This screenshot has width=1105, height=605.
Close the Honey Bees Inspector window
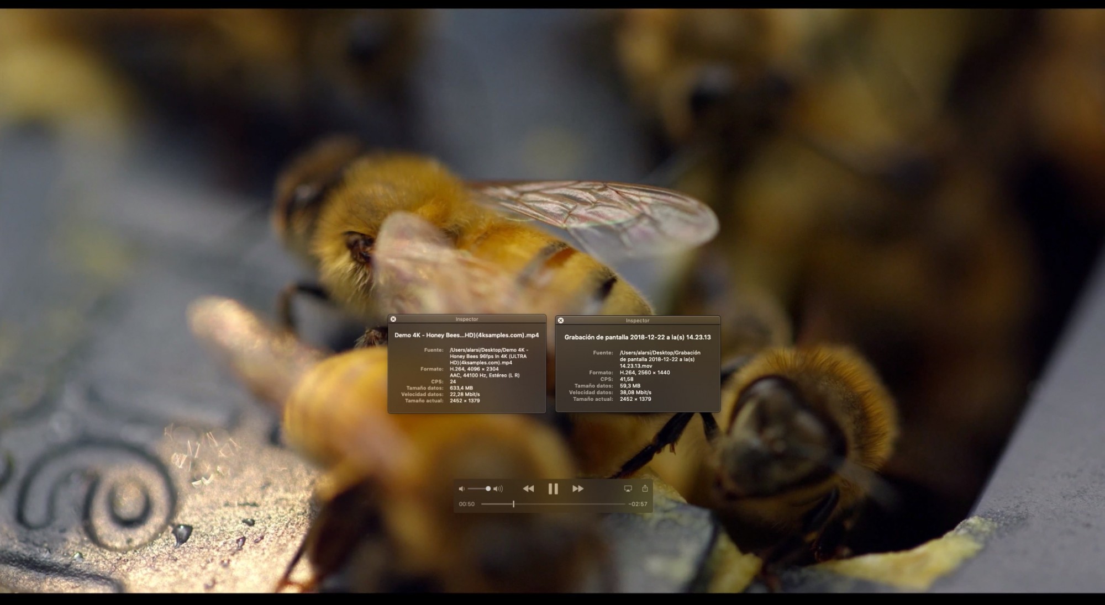point(393,319)
